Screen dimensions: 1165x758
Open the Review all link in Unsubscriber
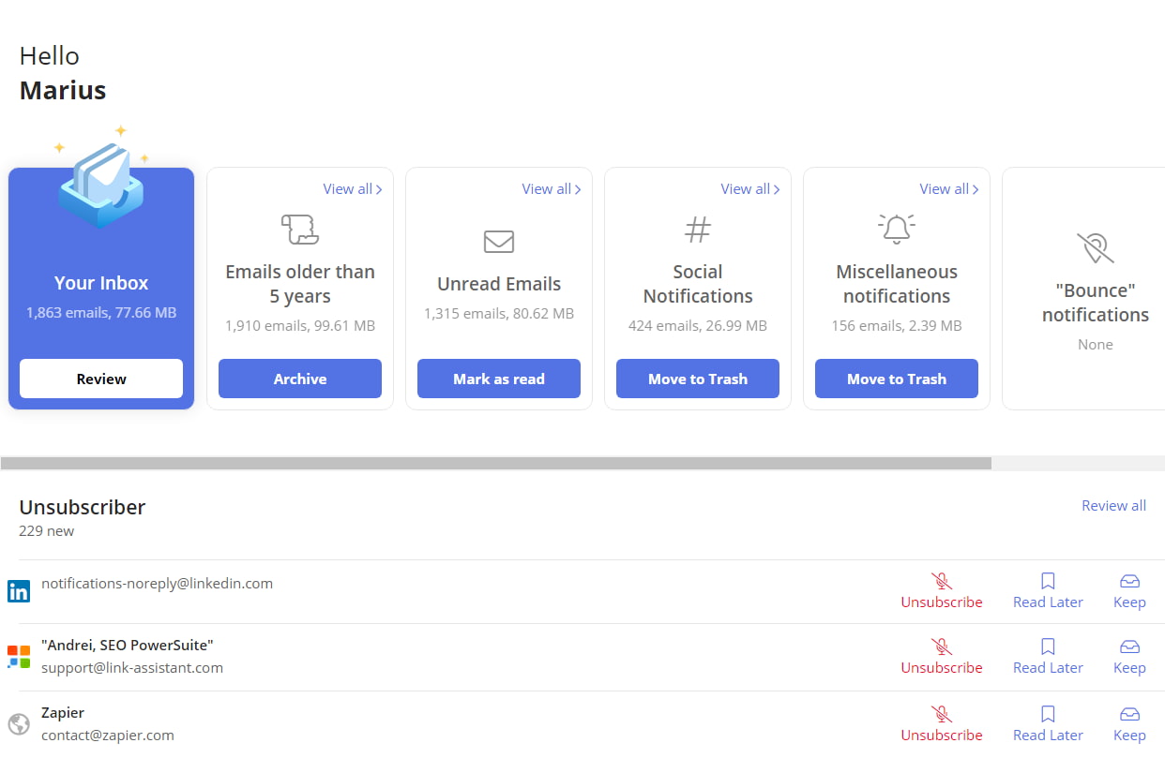click(1113, 506)
